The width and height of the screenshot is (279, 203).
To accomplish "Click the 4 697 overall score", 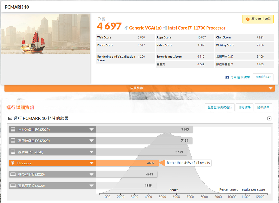I will click(109, 26).
